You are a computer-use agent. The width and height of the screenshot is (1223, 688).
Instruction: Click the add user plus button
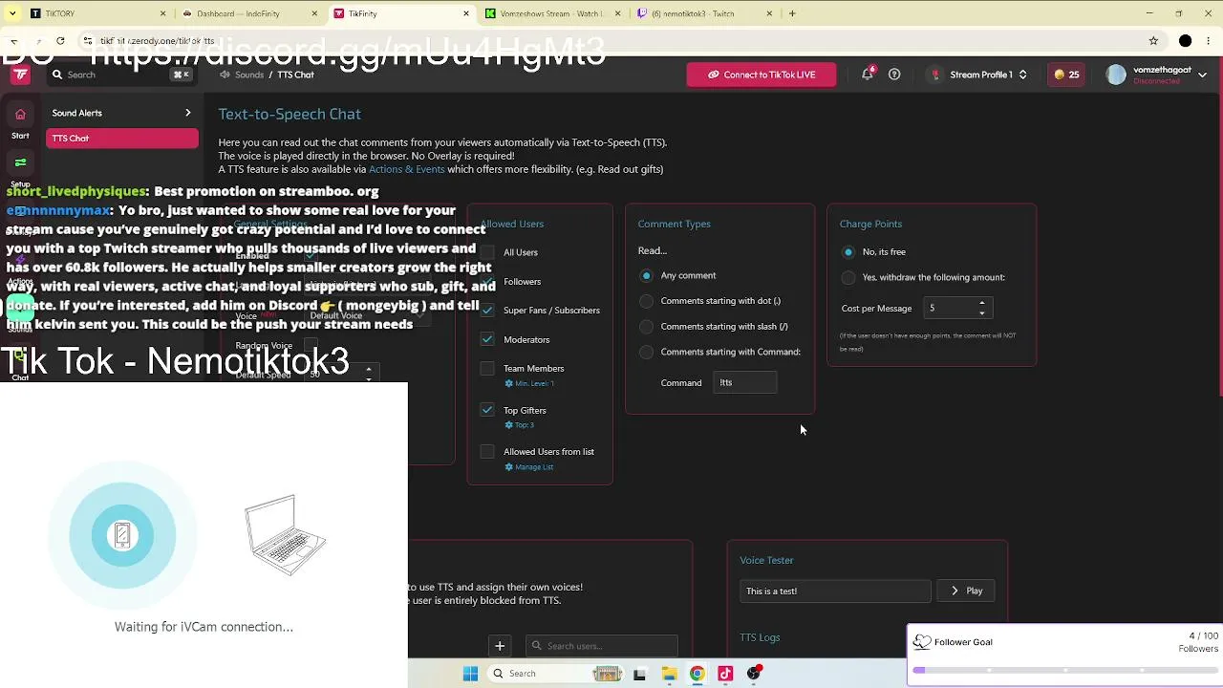pos(500,646)
